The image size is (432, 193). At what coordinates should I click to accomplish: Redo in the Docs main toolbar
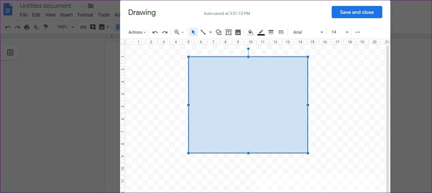click(17, 27)
